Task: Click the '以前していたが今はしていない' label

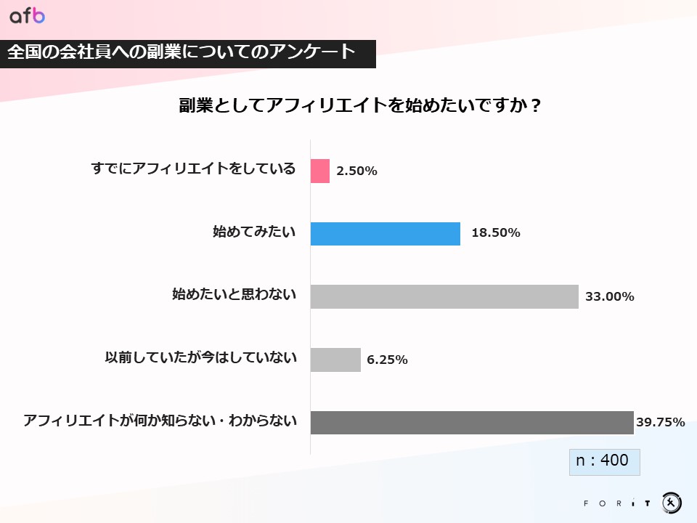Action: (x=201, y=358)
